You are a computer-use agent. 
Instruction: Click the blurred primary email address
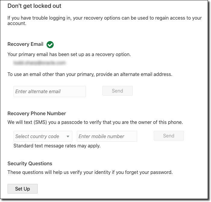(x=39, y=63)
